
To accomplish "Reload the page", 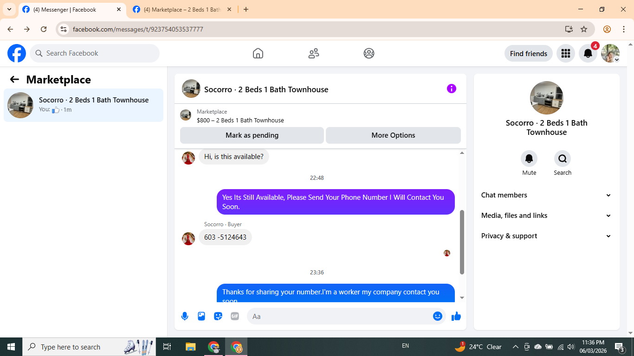I will coord(44,29).
